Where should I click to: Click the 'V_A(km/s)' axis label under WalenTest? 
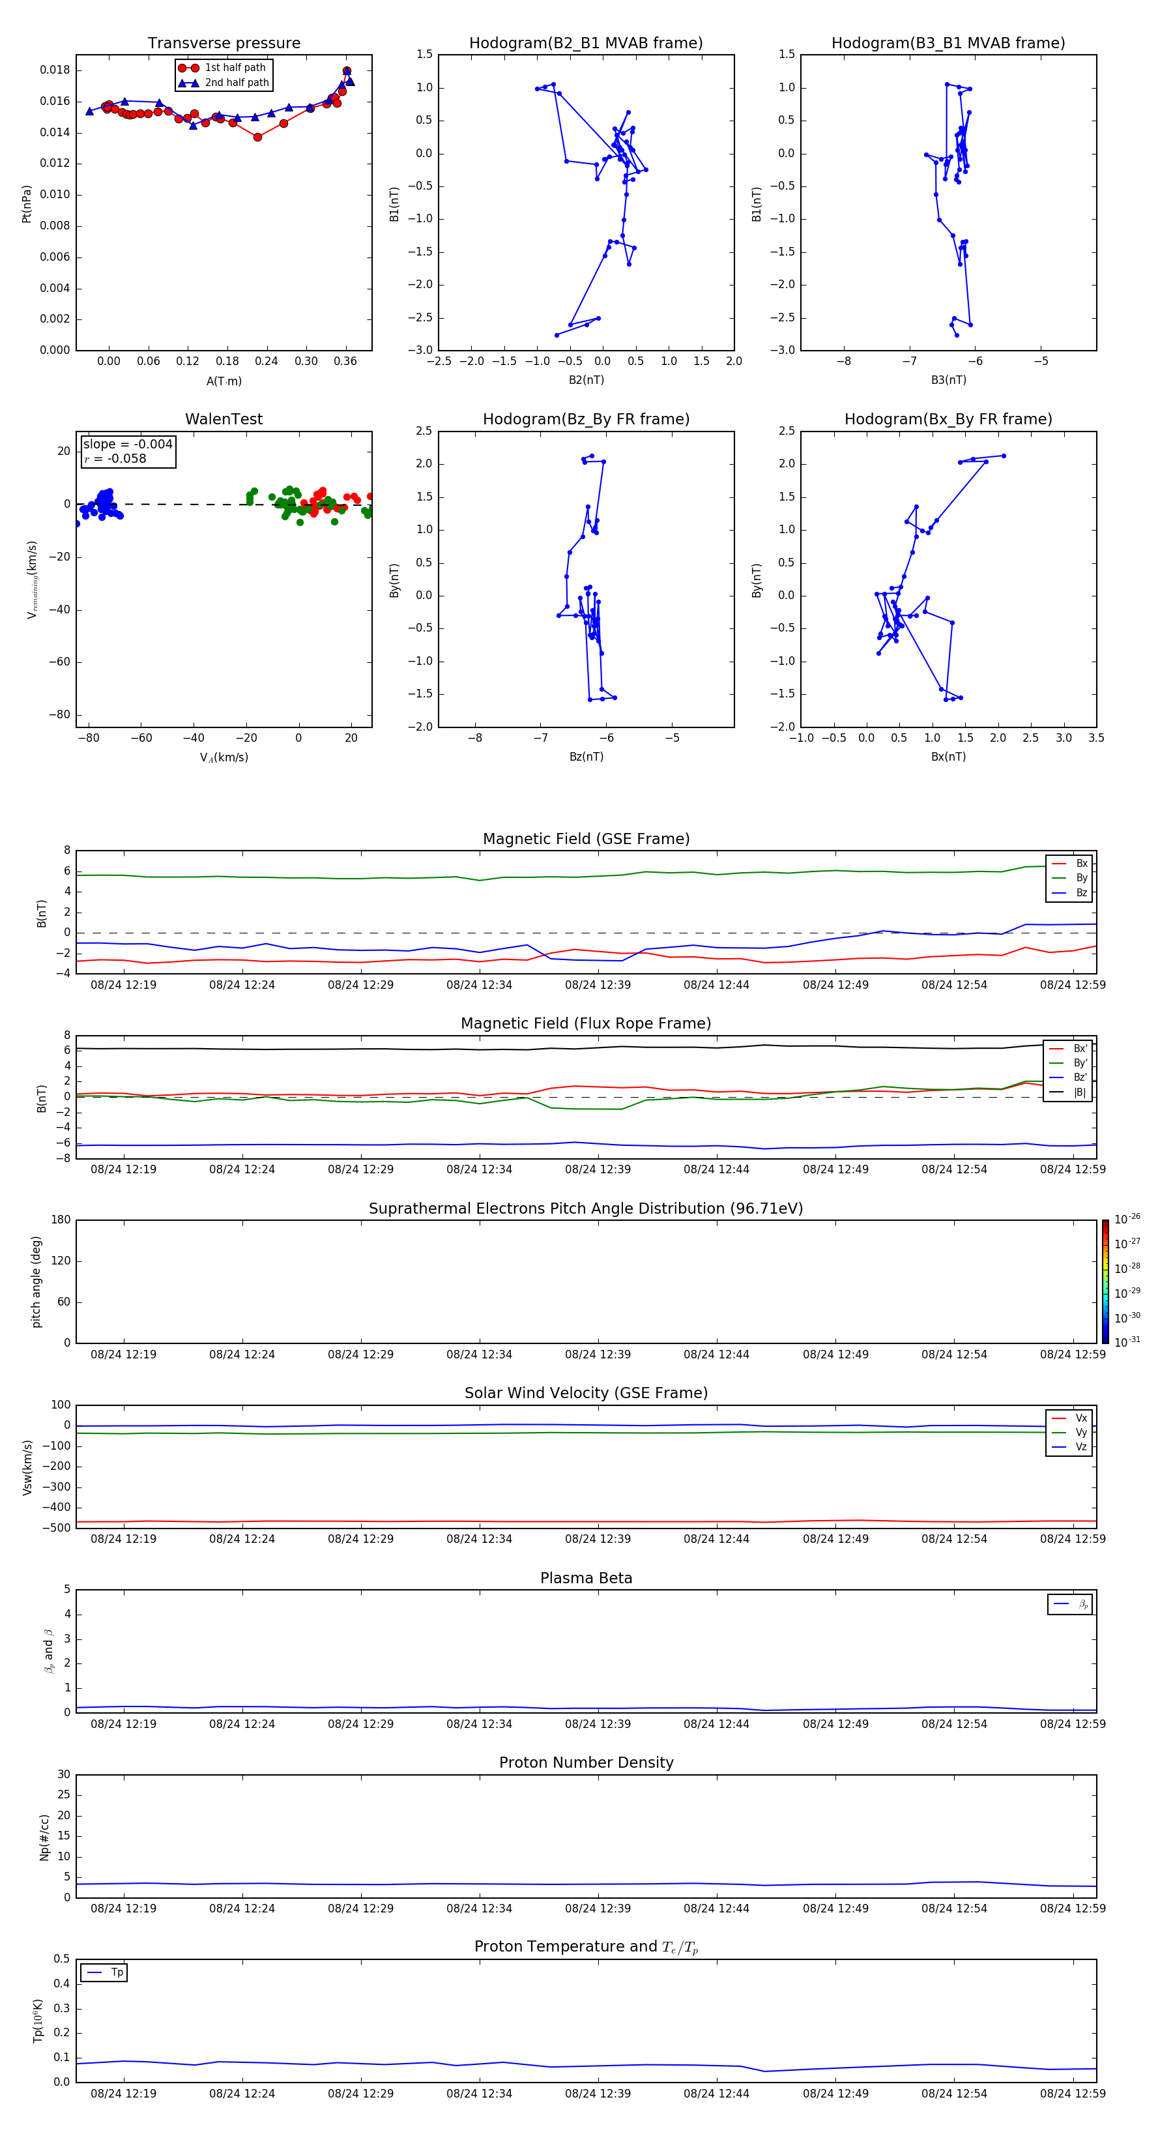pos(224,757)
